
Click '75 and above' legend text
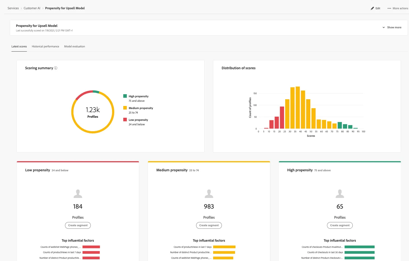(137, 101)
